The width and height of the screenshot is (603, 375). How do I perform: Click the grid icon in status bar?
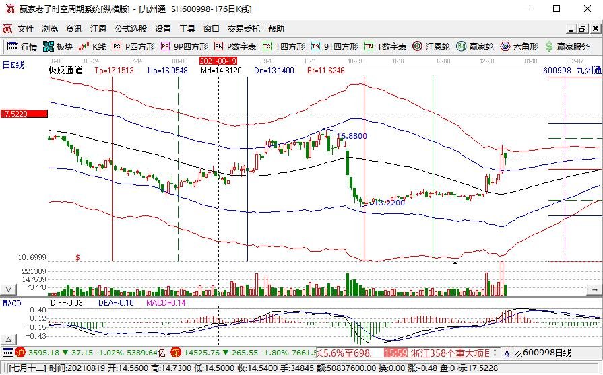point(7,352)
